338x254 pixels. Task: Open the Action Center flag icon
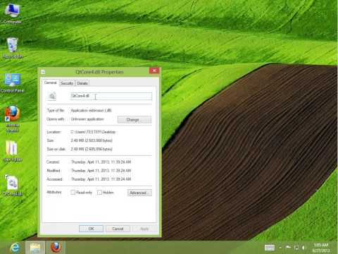(x=288, y=247)
